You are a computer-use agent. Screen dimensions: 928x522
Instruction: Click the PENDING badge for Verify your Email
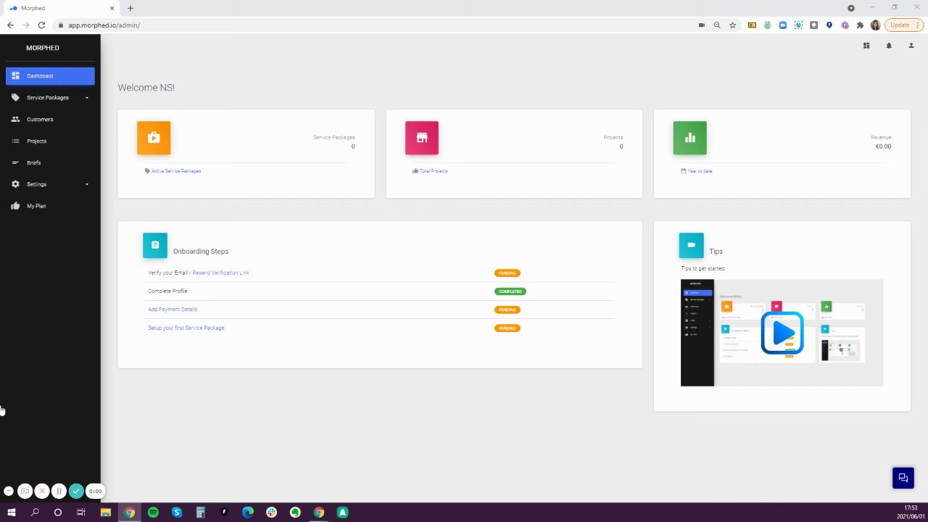pos(507,273)
